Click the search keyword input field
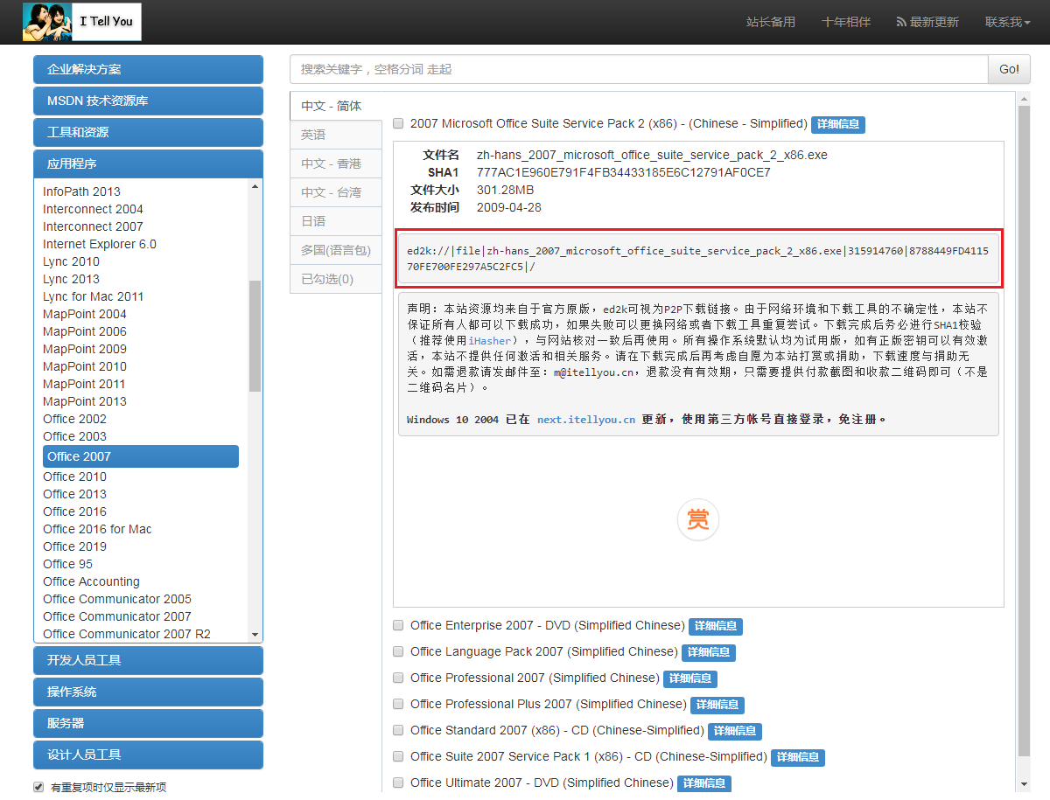 click(639, 69)
